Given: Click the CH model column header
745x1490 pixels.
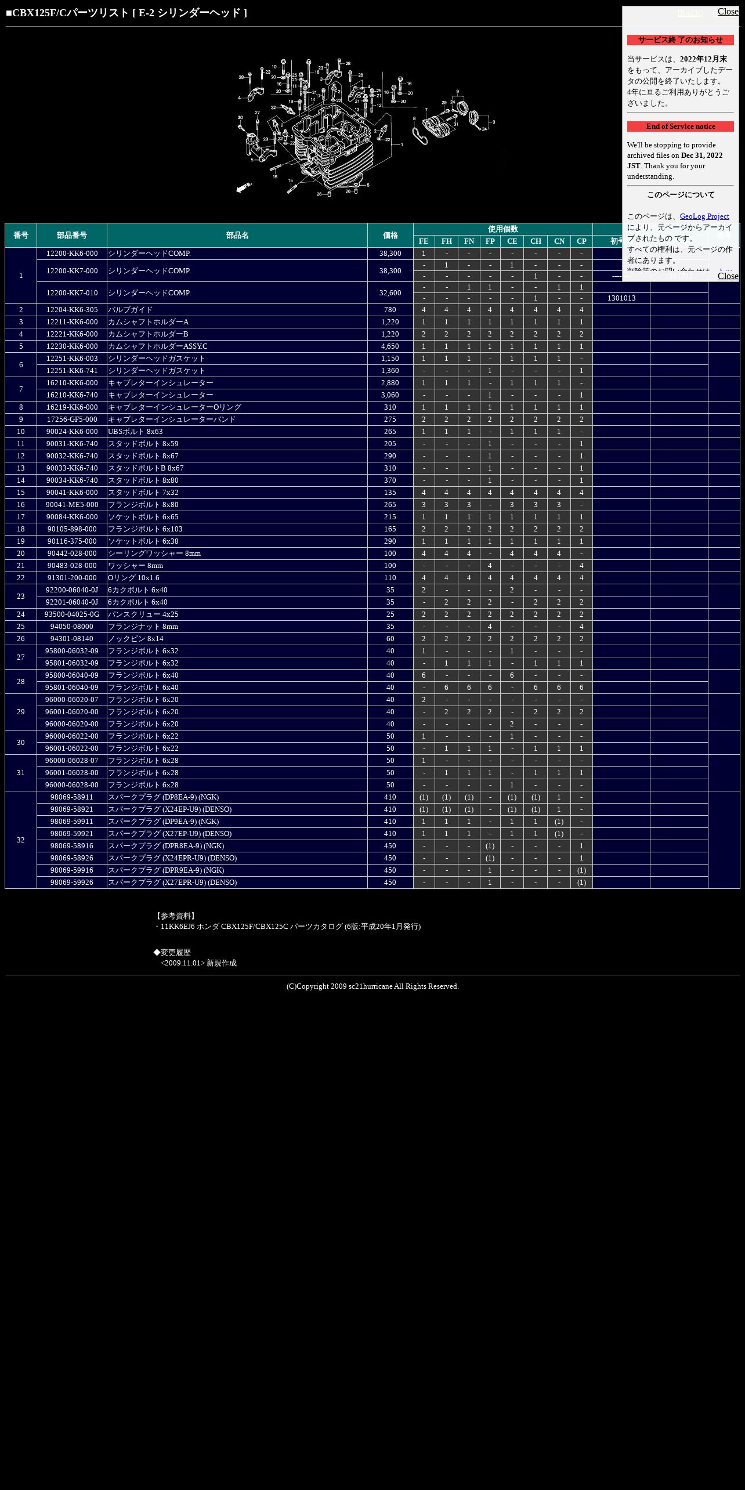Looking at the screenshot, I should point(536,241).
